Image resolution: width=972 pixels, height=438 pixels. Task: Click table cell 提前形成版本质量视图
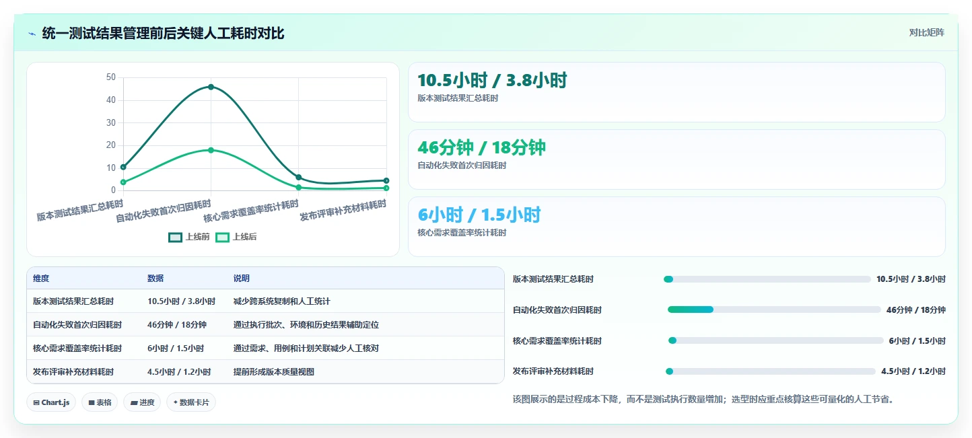pos(274,372)
